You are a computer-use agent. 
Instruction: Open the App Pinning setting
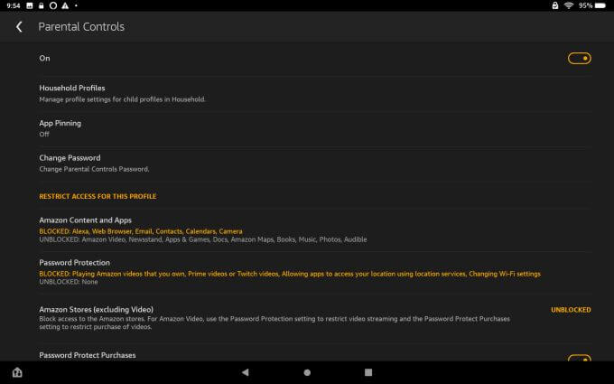click(315, 128)
